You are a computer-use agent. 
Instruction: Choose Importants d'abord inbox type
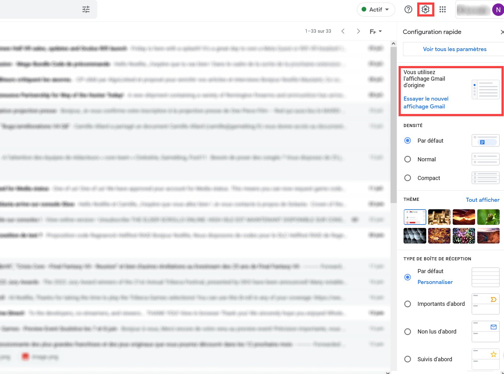point(408,304)
